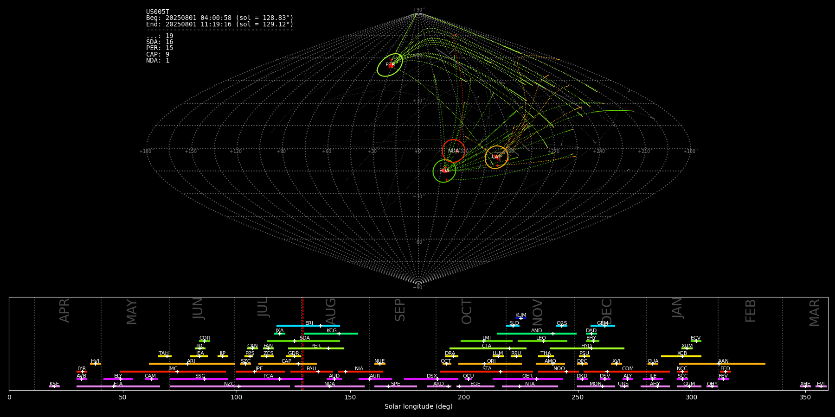Image resolution: width=835 pixels, height=417 pixels.
Task: Click the COM shower bar in timeline
Action: (627, 371)
